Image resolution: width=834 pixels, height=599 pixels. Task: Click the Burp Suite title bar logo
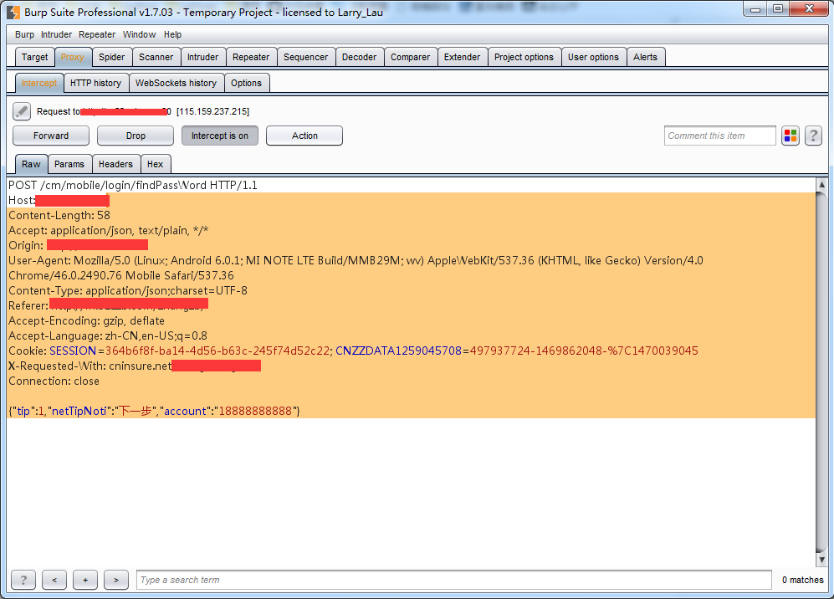13,13
